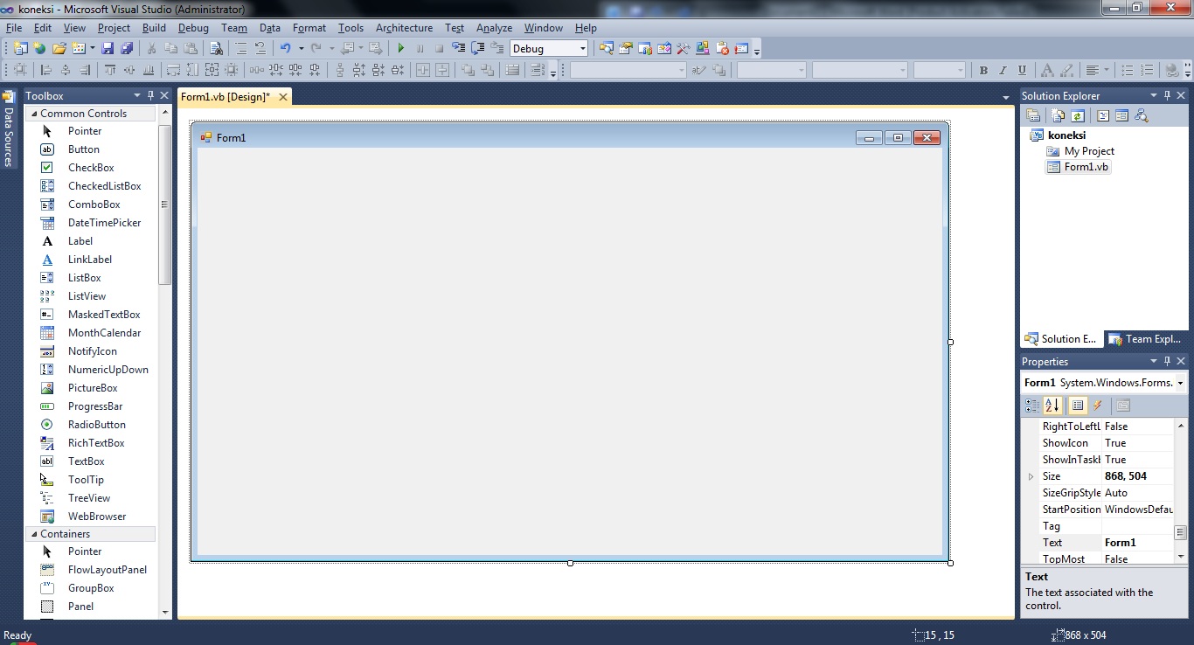The width and height of the screenshot is (1194, 645).
Task: Open the Toolbox window position dropdown arrow
Action: [137, 95]
